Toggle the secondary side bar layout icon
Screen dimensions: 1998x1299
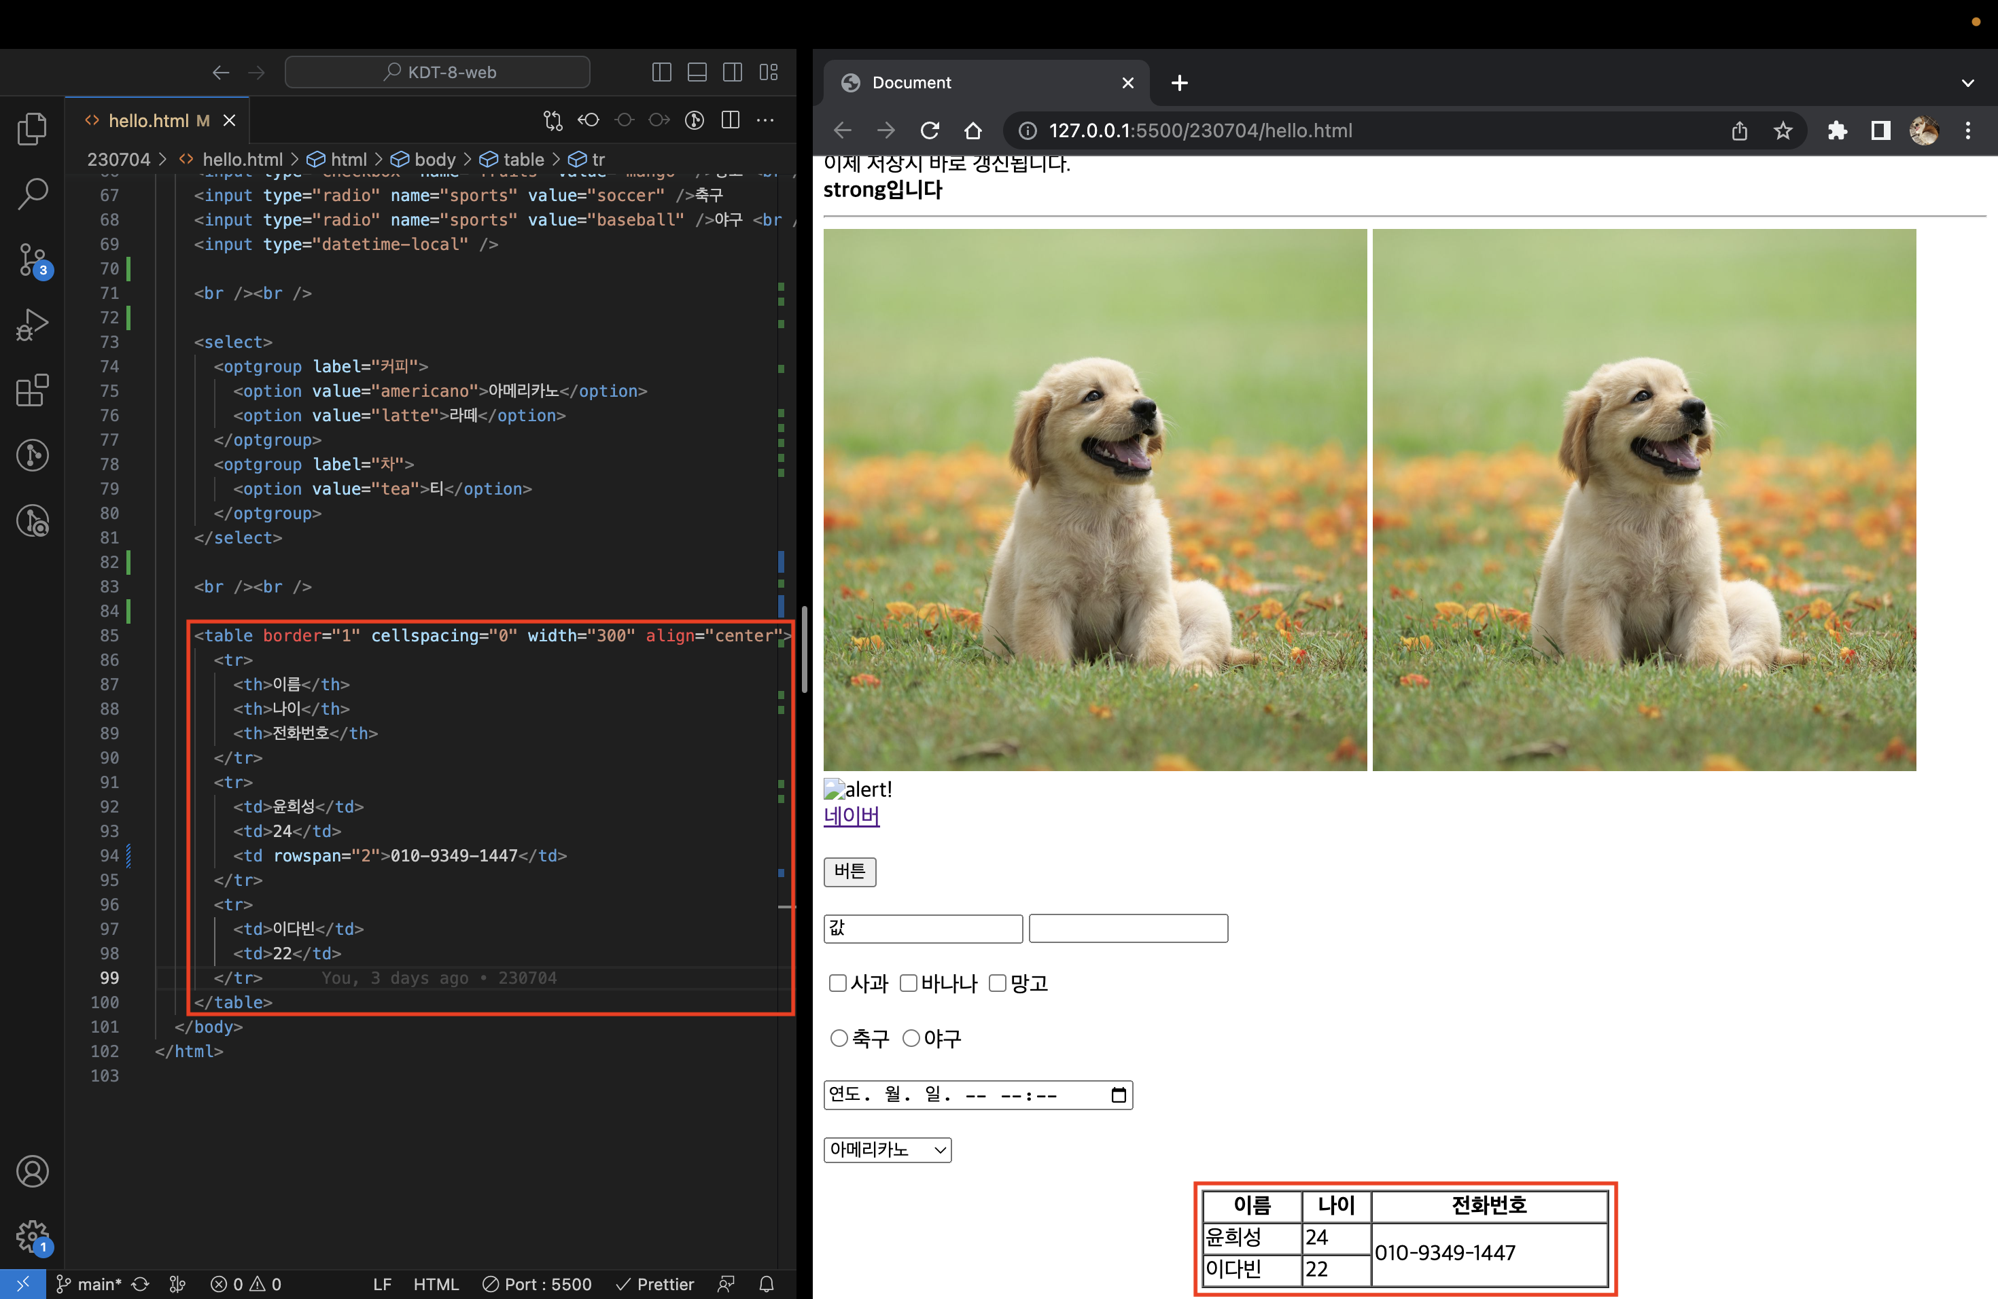click(x=732, y=72)
